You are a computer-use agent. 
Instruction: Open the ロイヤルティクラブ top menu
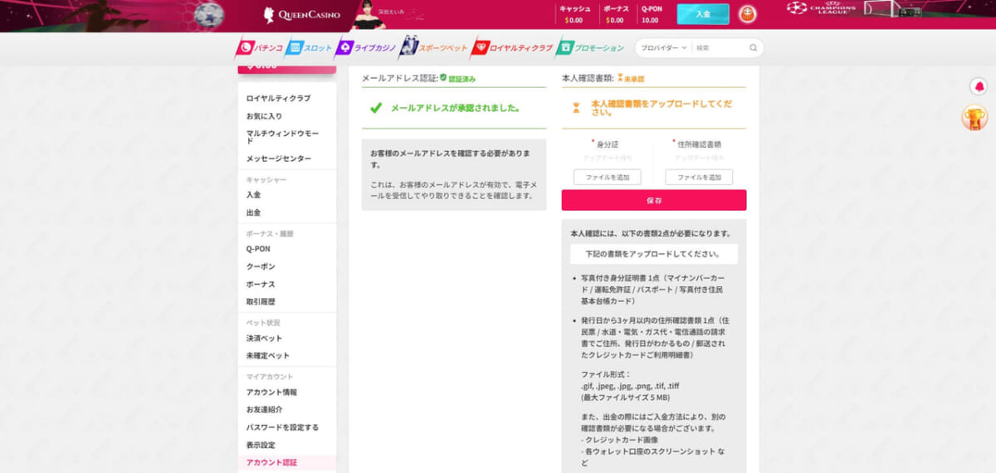pos(512,48)
